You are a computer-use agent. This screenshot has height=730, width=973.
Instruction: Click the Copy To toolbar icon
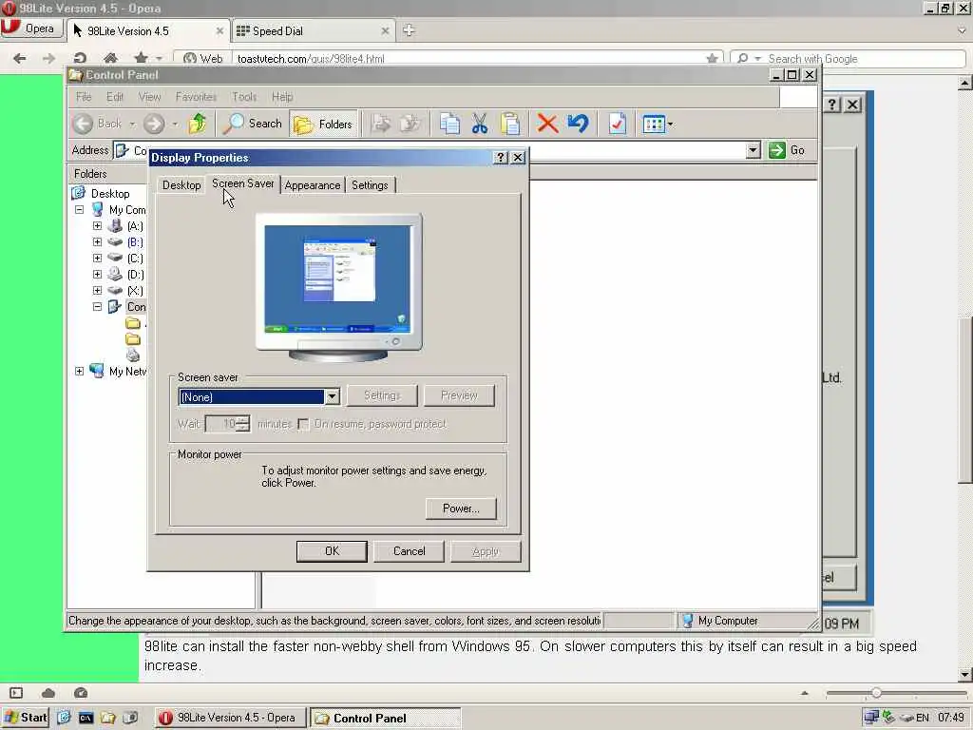(x=410, y=124)
